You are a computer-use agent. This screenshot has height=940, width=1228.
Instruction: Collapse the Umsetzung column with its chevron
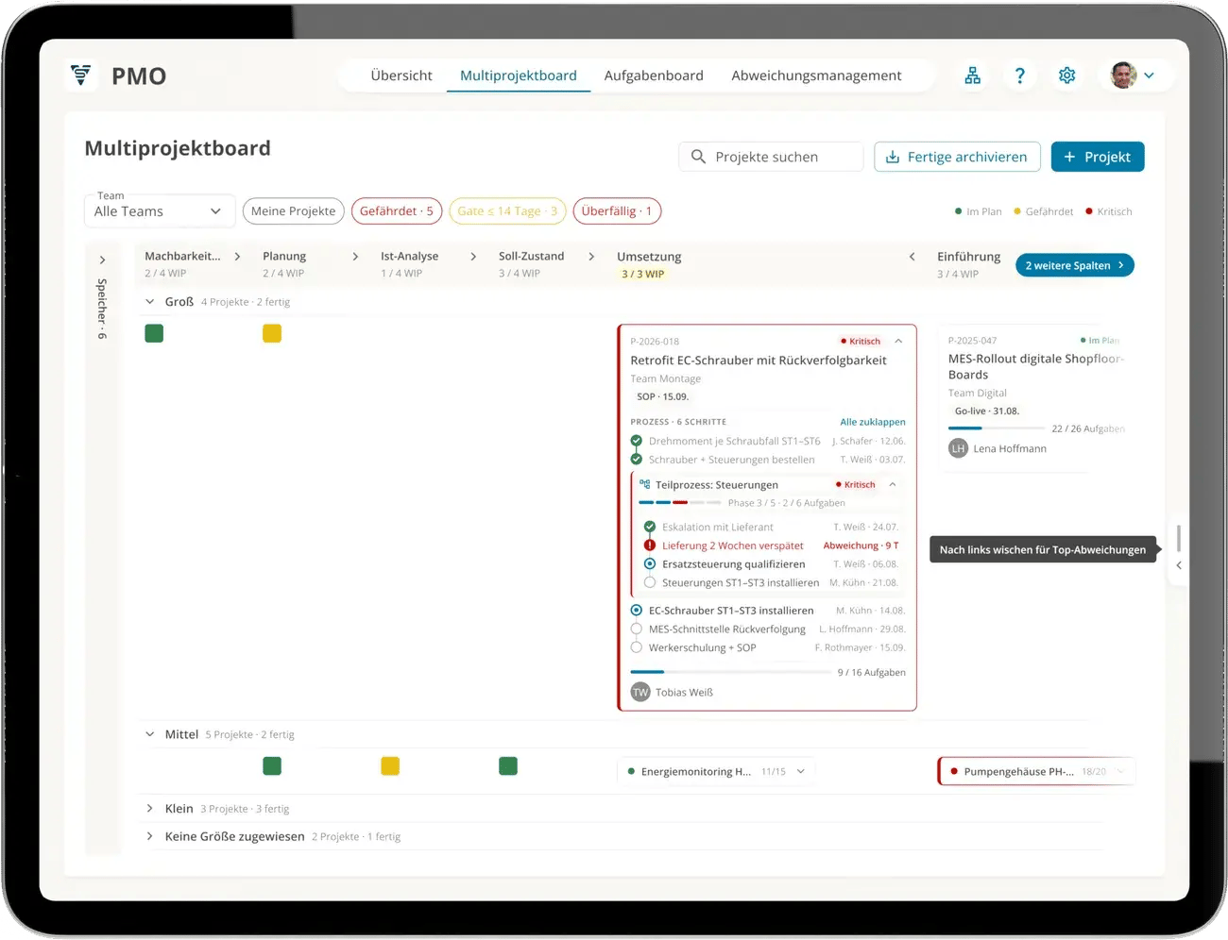click(912, 257)
